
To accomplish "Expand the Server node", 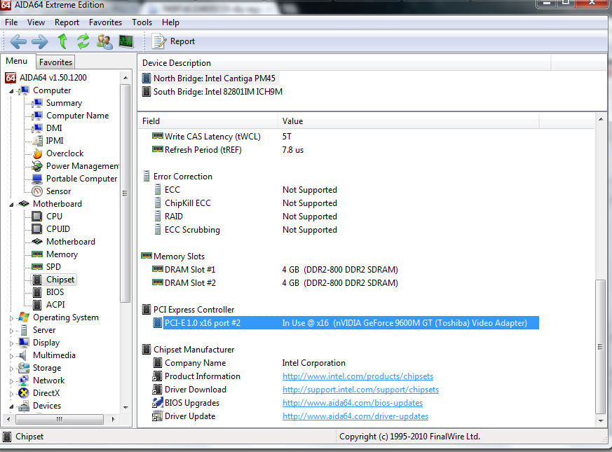I will point(11,331).
